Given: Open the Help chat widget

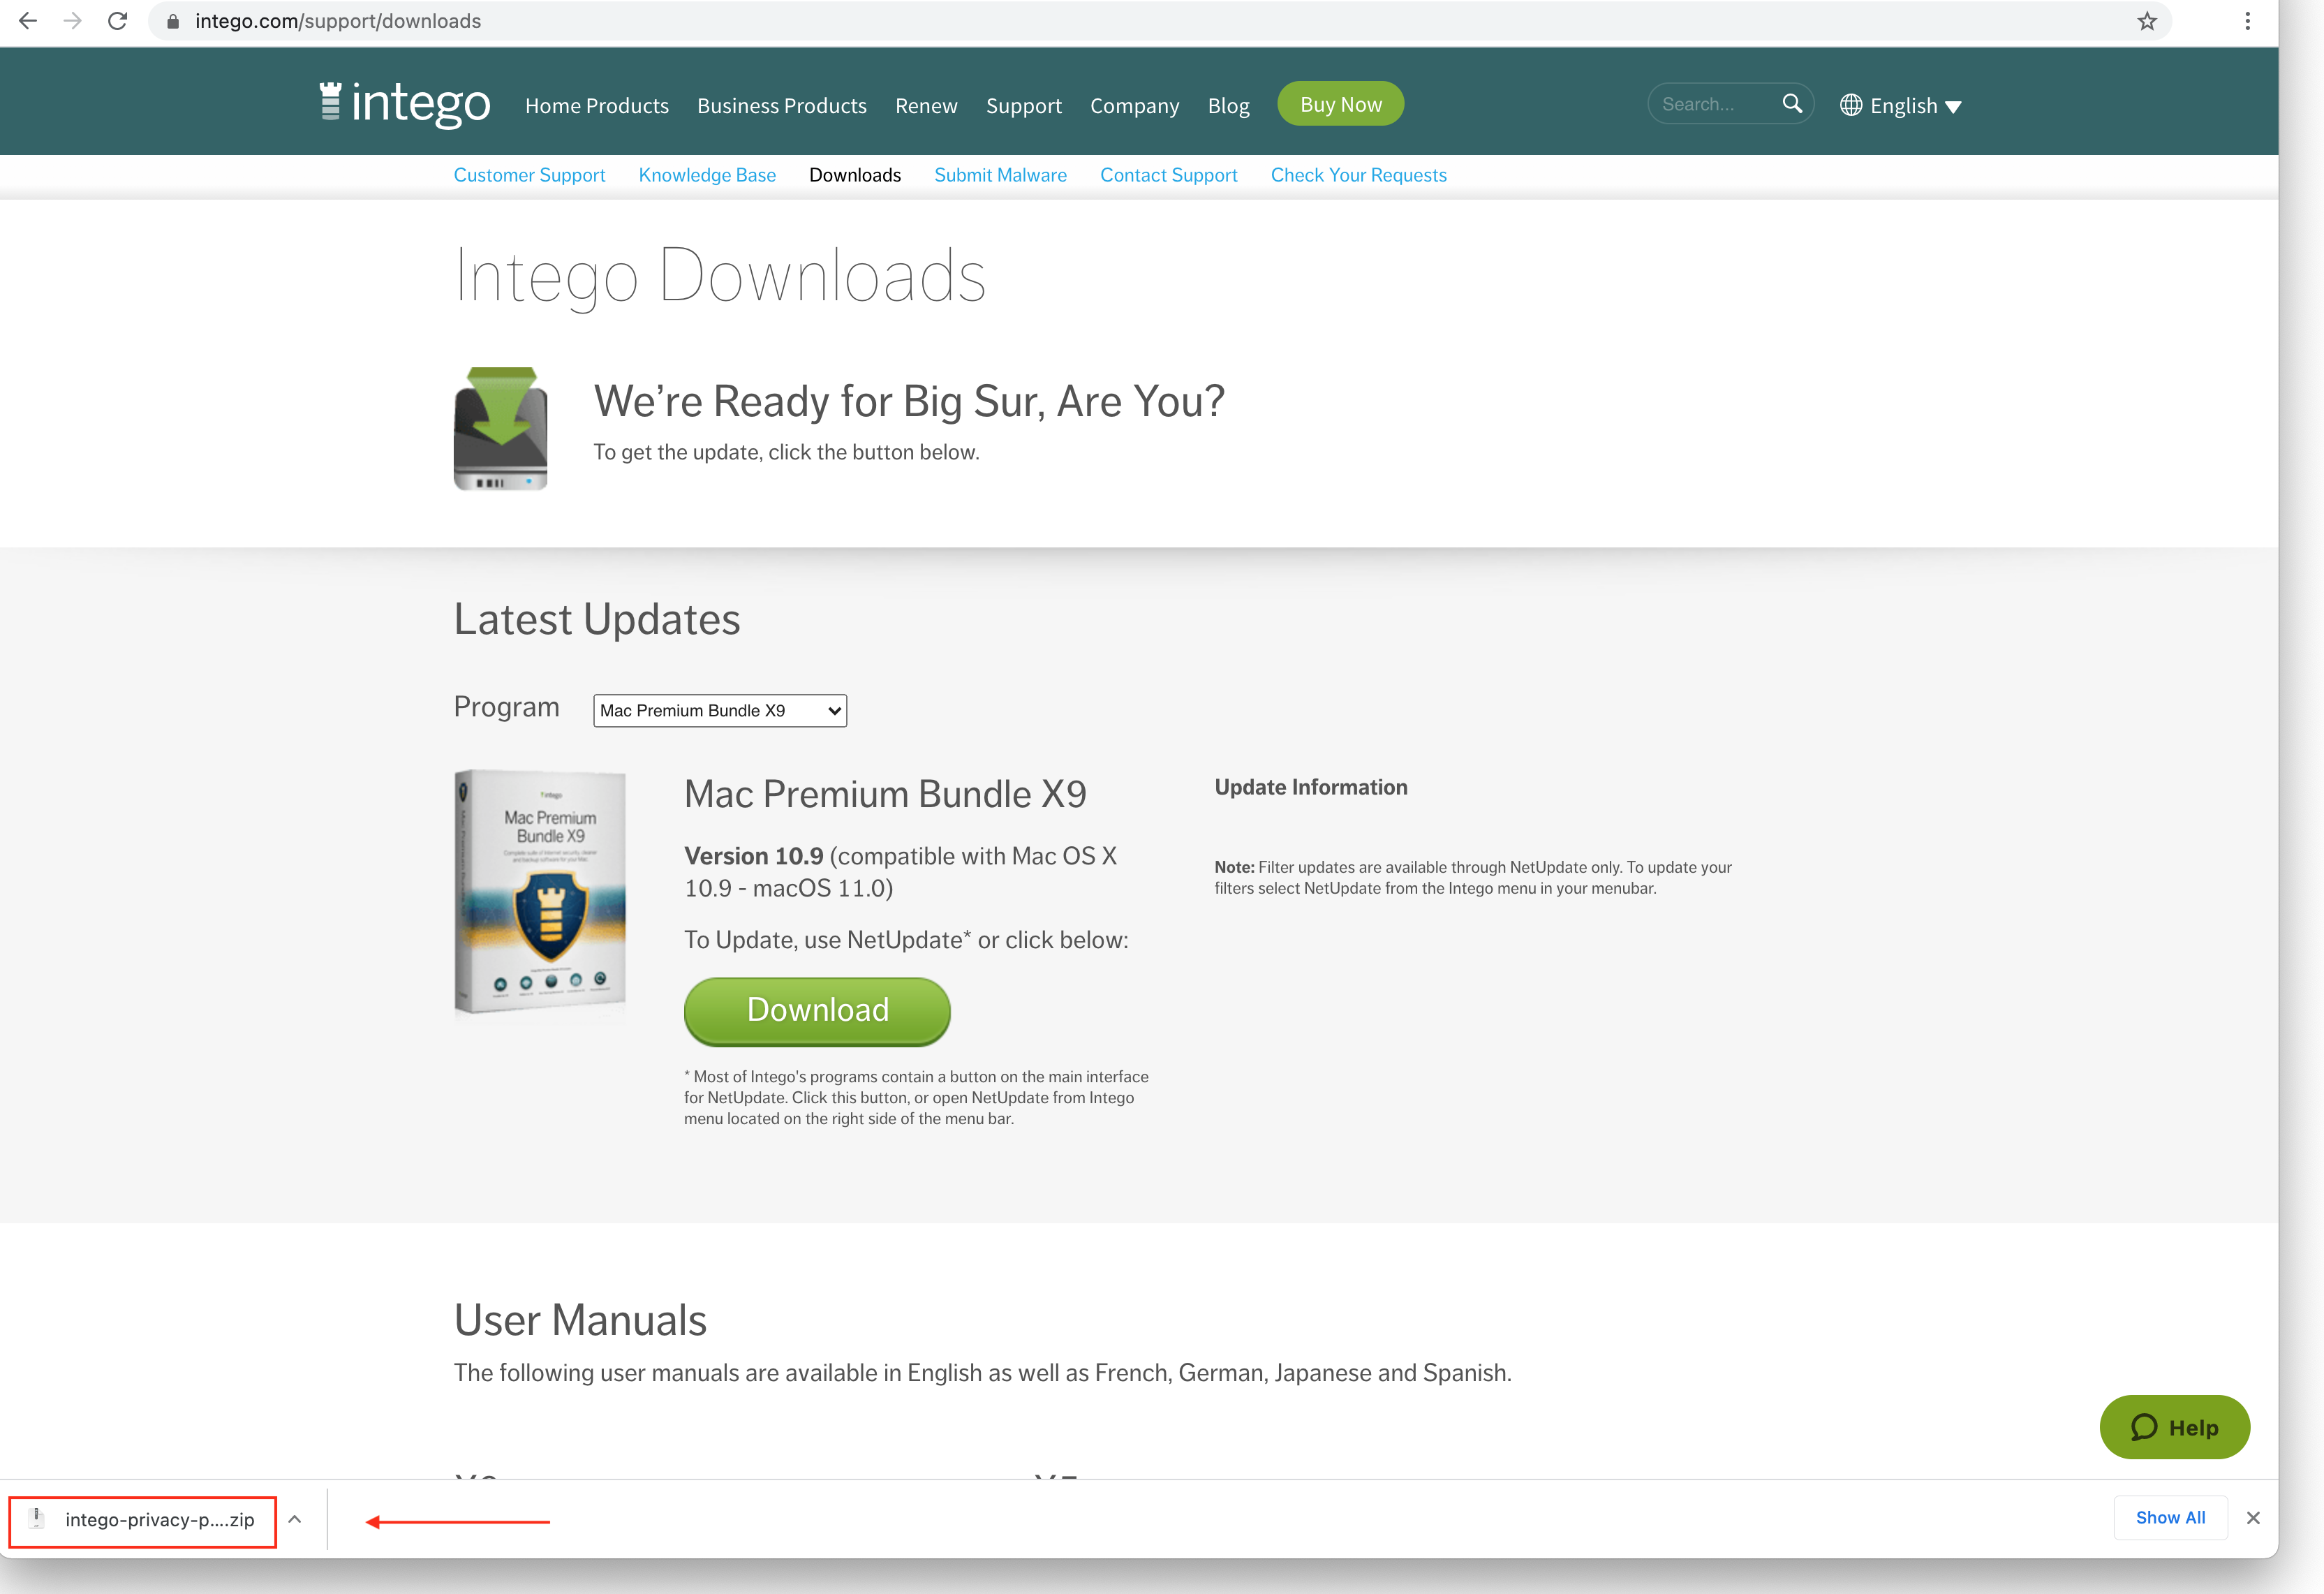Looking at the screenshot, I should pyautogui.click(x=2175, y=1427).
